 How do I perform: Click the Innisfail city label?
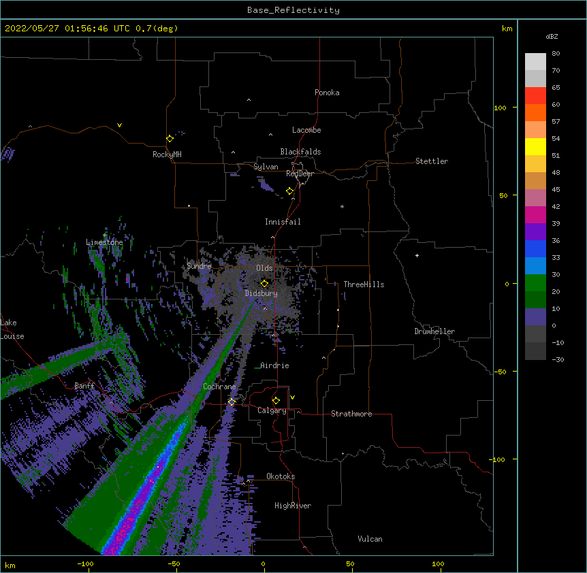tap(283, 222)
